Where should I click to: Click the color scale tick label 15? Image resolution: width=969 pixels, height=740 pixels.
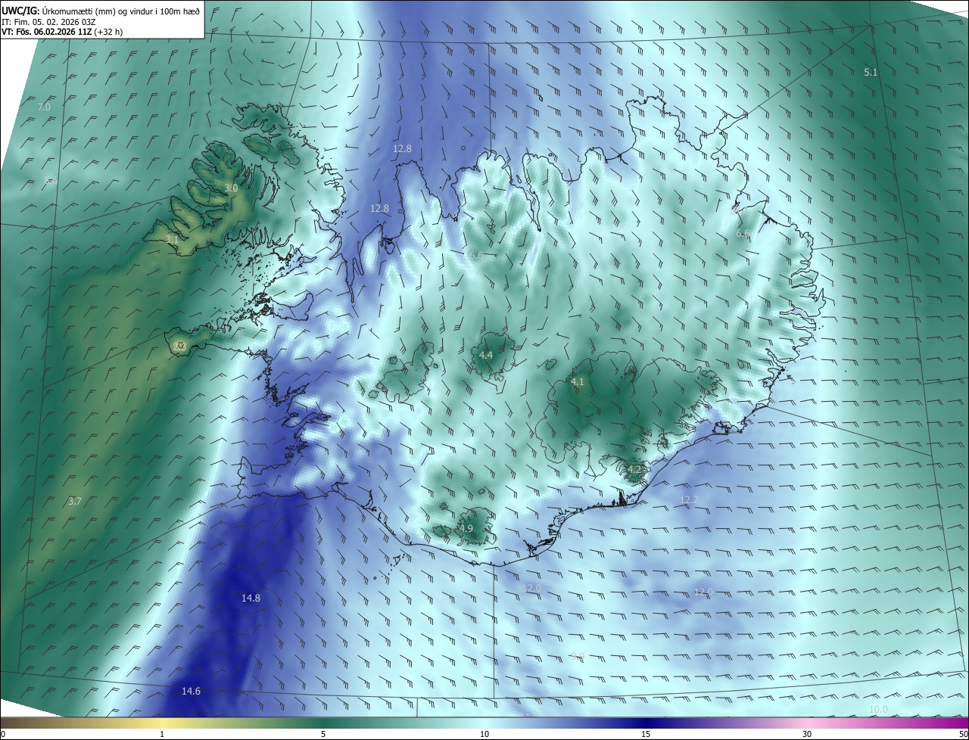[x=646, y=734]
